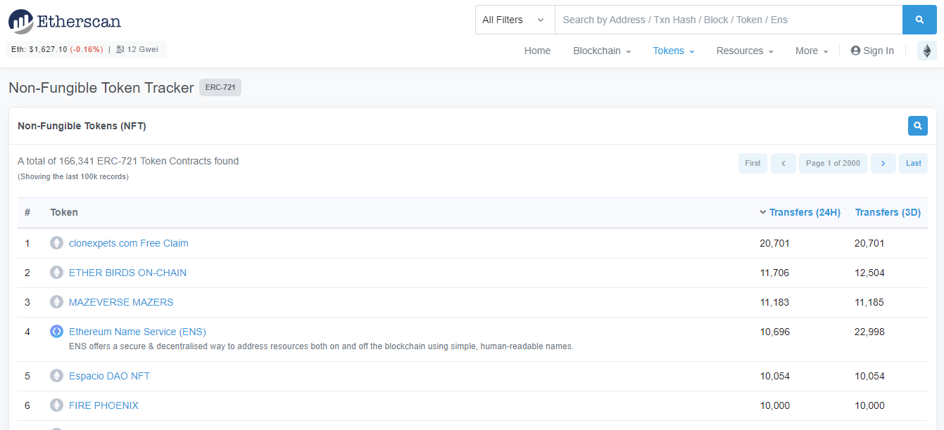Image resolution: width=944 pixels, height=430 pixels.
Task: Expand the Blockchain menu
Action: (x=602, y=51)
